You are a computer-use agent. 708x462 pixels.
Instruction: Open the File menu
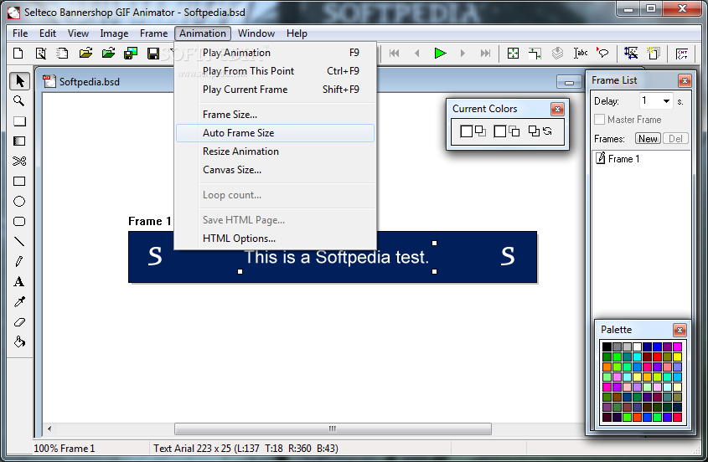coord(20,33)
